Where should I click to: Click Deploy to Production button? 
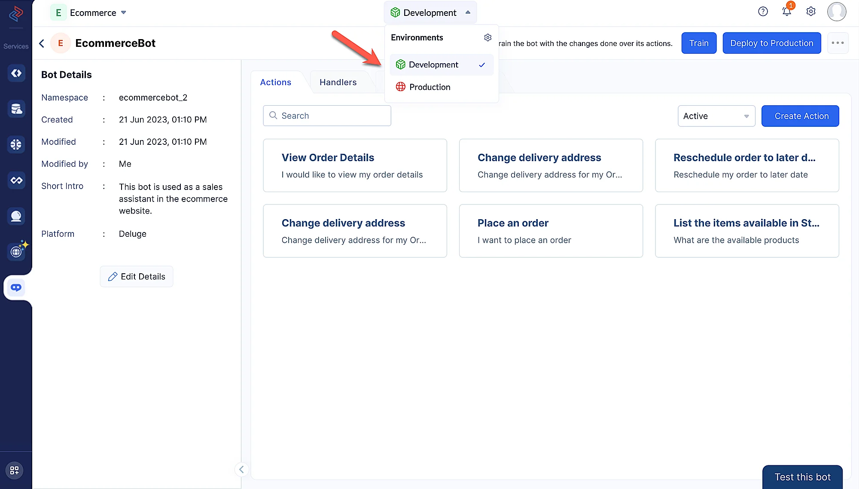click(x=771, y=43)
